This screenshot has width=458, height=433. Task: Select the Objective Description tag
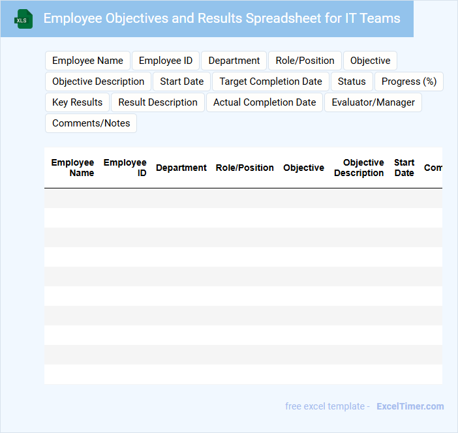(x=98, y=82)
